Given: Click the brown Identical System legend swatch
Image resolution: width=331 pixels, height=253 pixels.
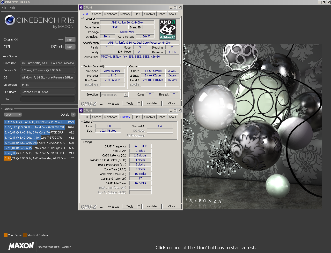Looking at the screenshot, I should click(x=25, y=235).
